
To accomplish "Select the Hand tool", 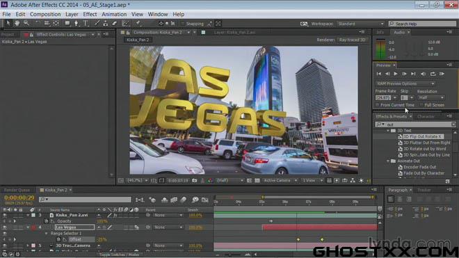I will (17, 24).
